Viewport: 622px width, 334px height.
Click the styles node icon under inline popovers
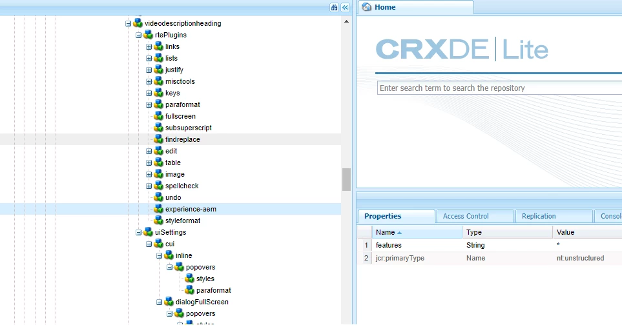[x=190, y=279]
